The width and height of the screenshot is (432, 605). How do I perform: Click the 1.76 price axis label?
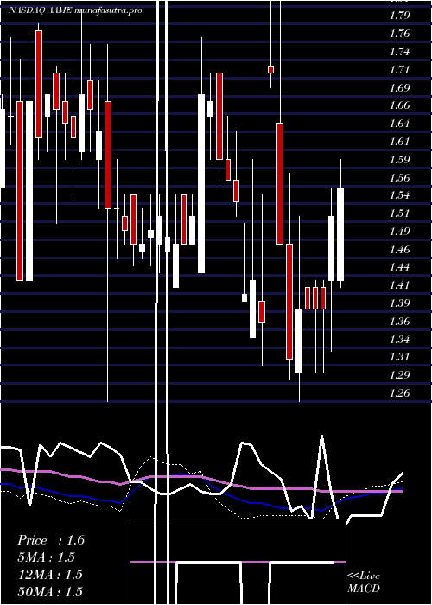coord(399,34)
